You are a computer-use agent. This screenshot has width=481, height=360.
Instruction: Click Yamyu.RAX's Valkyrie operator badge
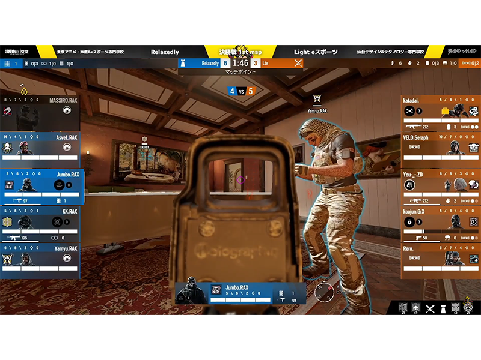click(x=7, y=259)
